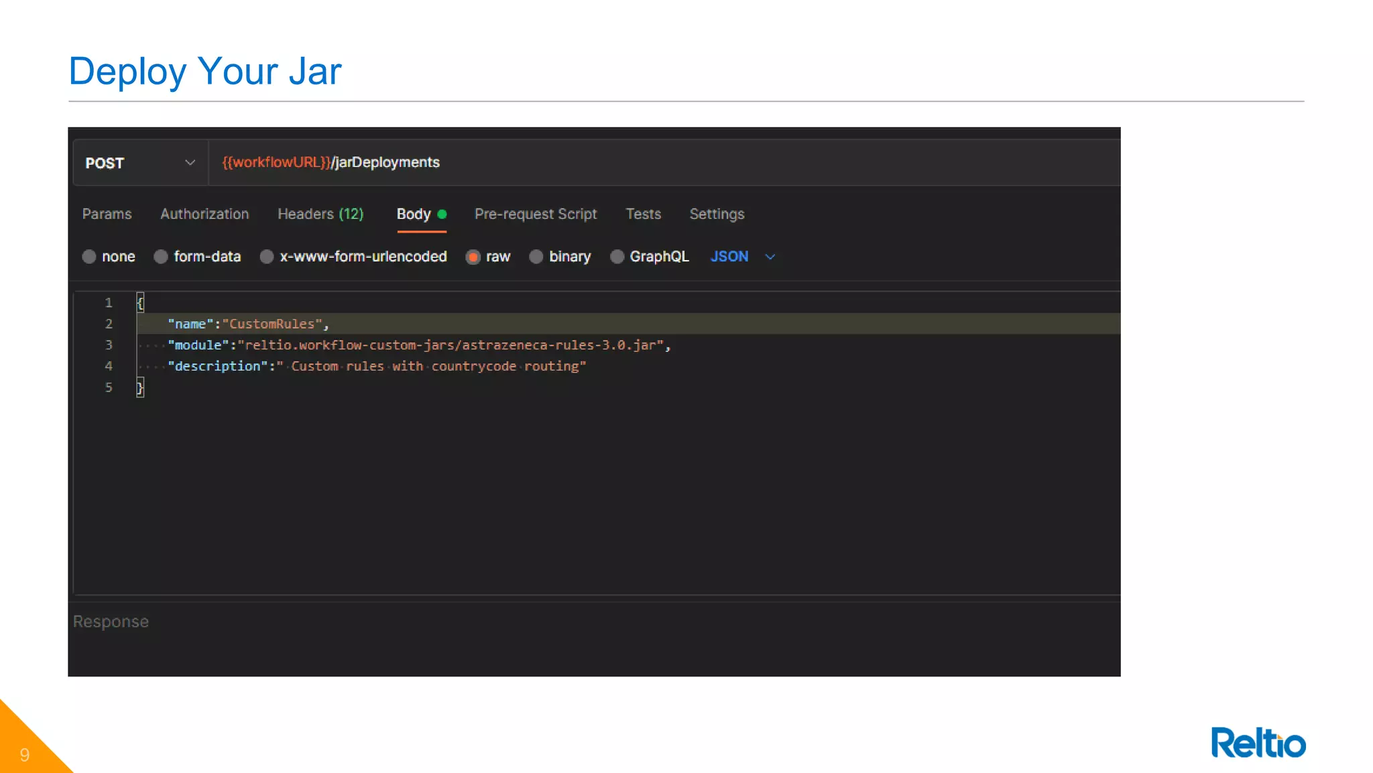
Task: Click the Reltio logo
Action: tap(1258, 743)
